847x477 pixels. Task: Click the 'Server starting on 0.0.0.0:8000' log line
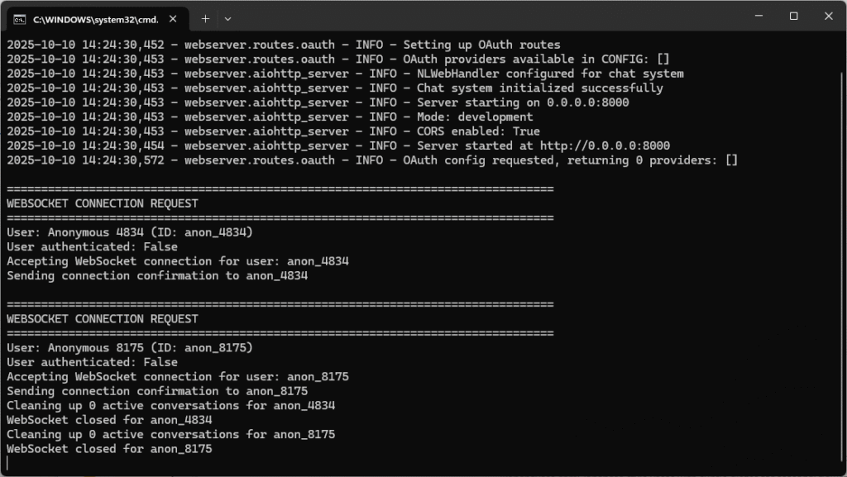[331, 102]
